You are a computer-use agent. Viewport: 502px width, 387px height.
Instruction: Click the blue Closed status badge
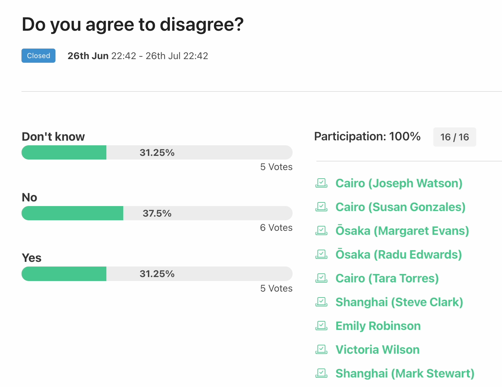pos(38,56)
